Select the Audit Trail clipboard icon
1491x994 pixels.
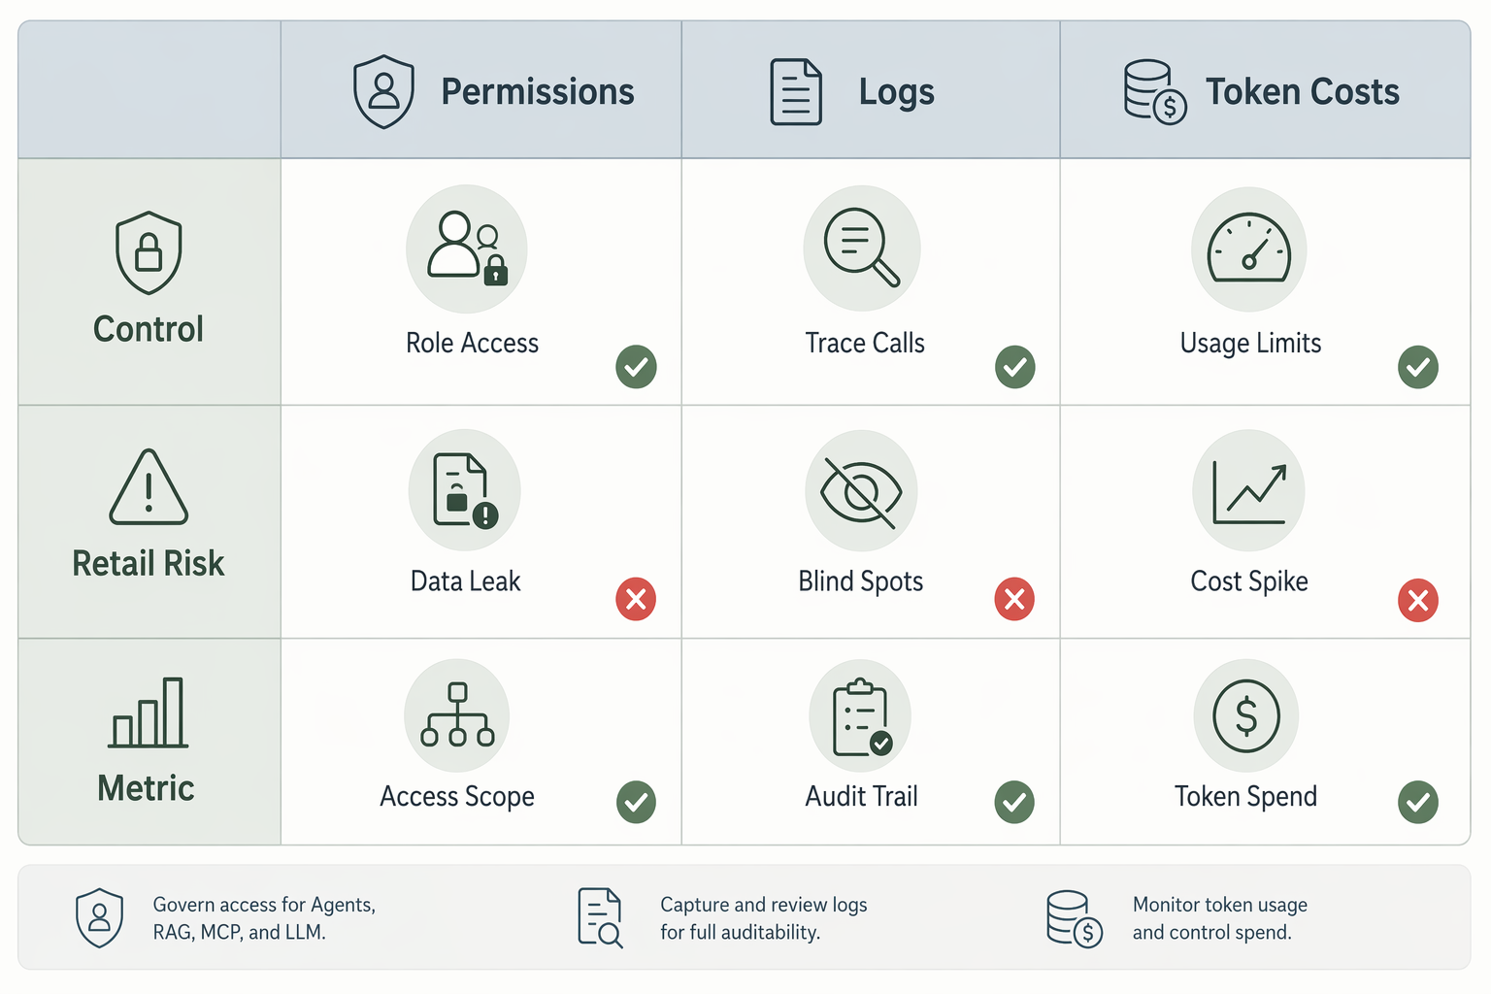860,716
